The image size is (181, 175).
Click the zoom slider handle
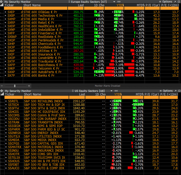[x=15, y=86]
